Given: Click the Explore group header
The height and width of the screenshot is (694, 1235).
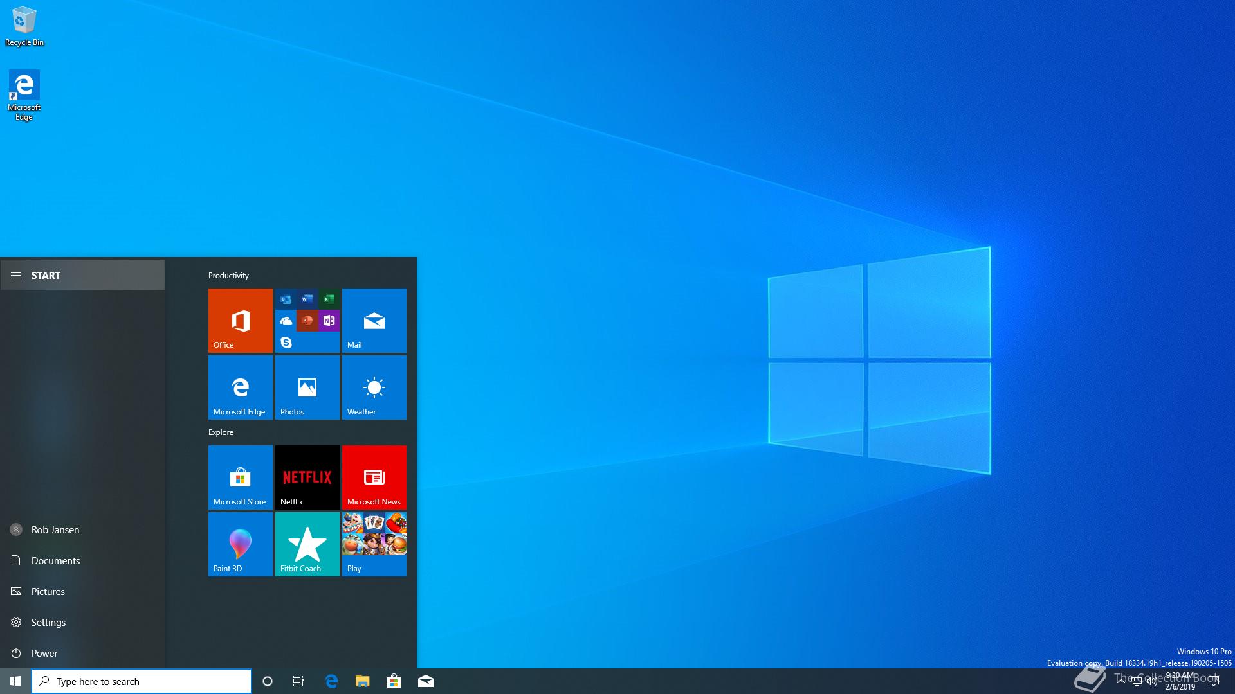Looking at the screenshot, I should click(x=221, y=432).
